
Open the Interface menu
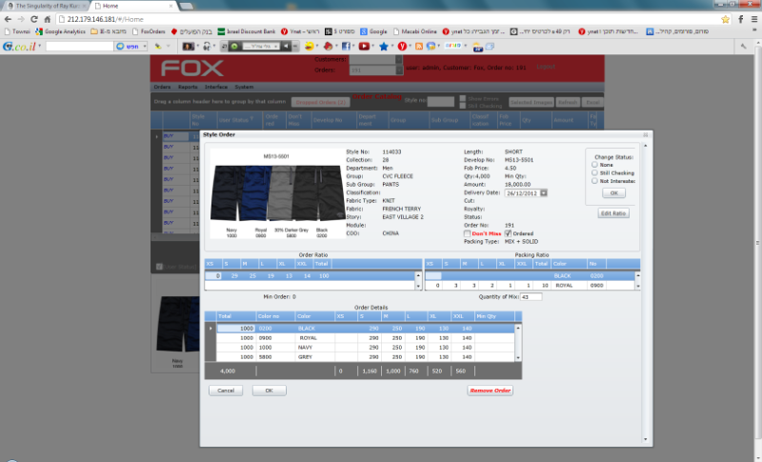(x=216, y=87)
